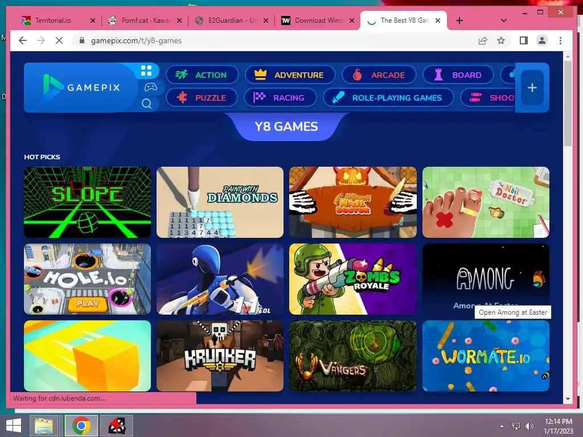
Task: Open File Explorer from taskbar
Action: coord(44,426)
